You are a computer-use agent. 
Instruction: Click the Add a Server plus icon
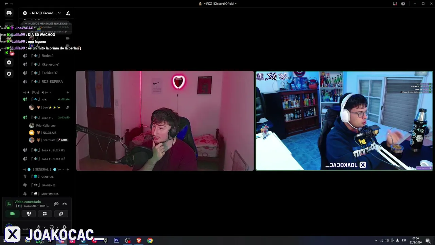point(9,62)
